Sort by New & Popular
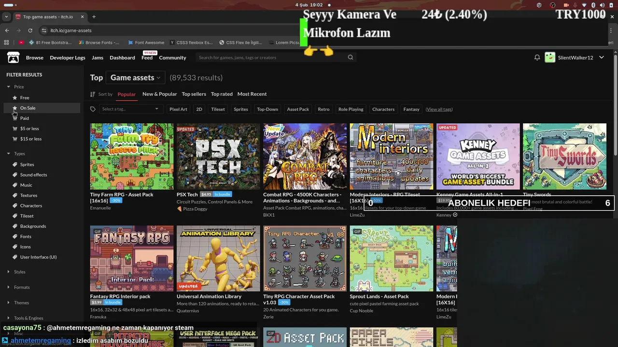618x347 pixels. (x=160, y=94)
